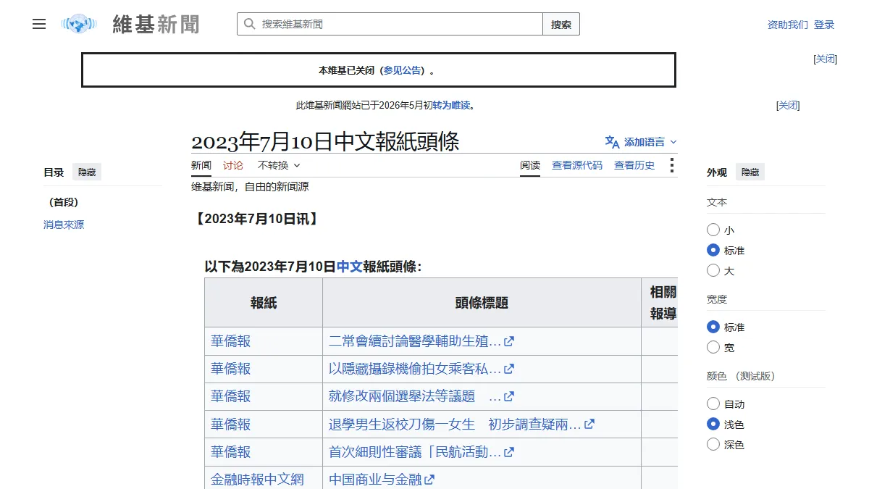Open headline 二常會續討論醫學輔助生殖…
Viewport: 869px width, 489px height.
click(x=415, y=341)
